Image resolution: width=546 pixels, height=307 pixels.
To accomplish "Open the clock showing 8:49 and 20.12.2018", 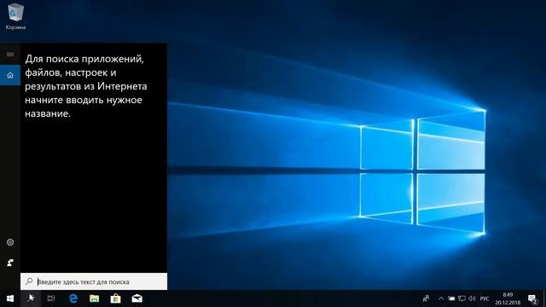I will [x=508, y=298].
